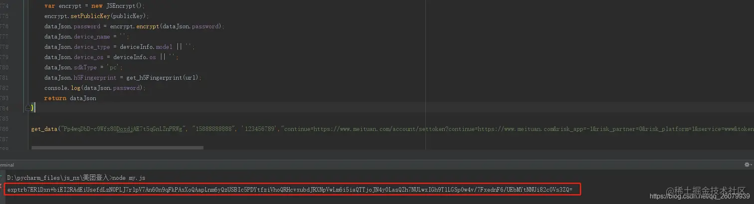Collapse the function at the closing brace fold marker
The width and height of the screenshot is (754, 204).
(x=28, y=107)
